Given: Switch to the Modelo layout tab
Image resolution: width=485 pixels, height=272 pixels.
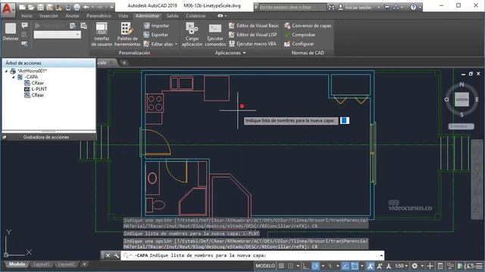Looking at the screenshot, I should pyautogui.click(x=17, y=264).
